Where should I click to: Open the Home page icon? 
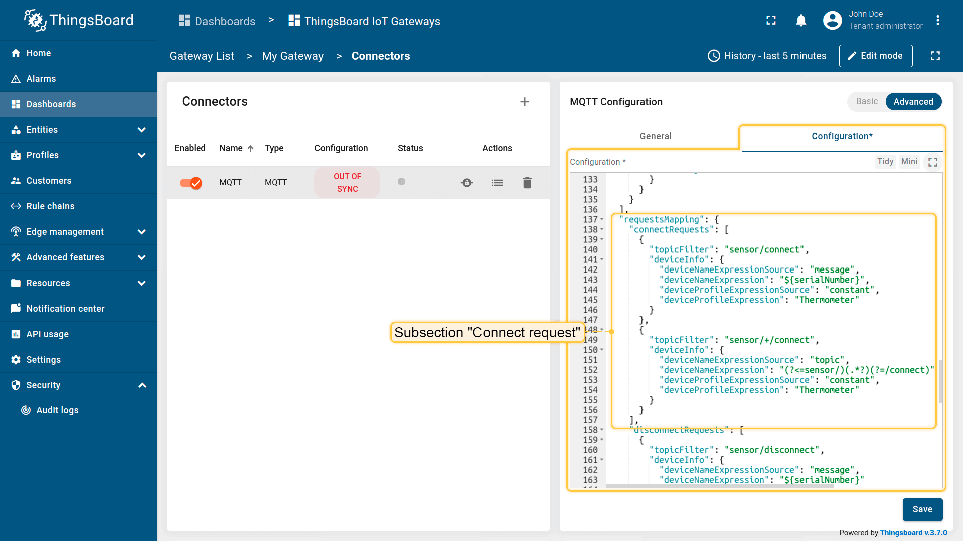point(16,53)
